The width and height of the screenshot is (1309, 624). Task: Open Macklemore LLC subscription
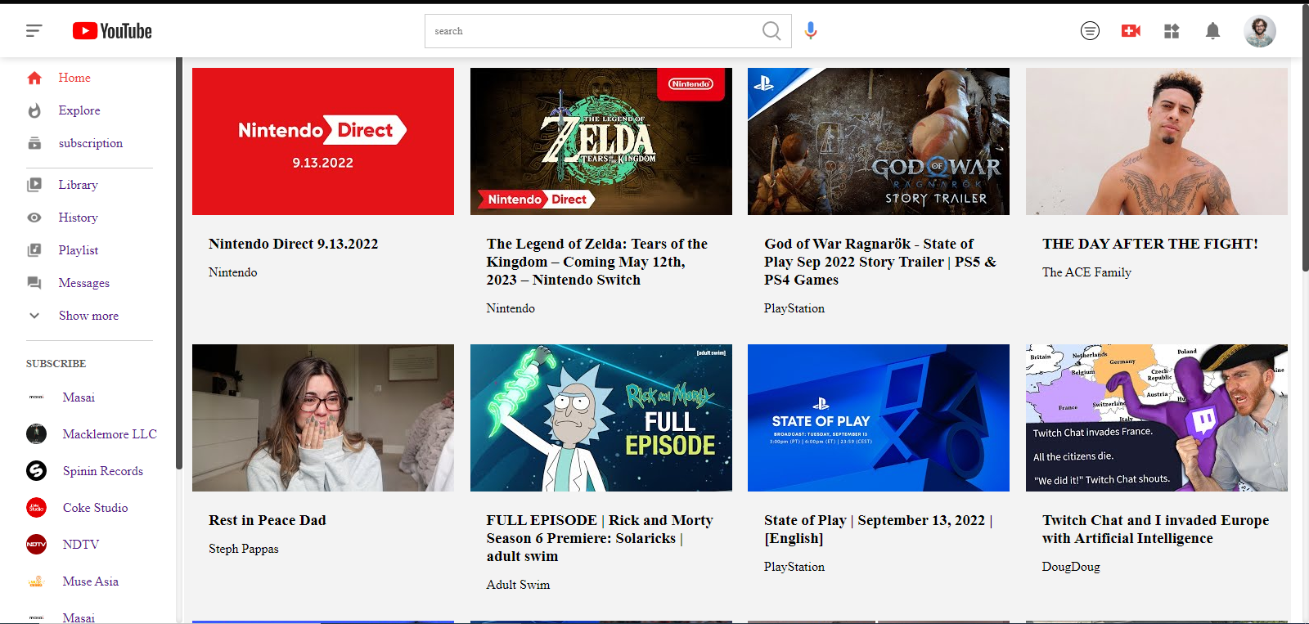tap(110, 433)
